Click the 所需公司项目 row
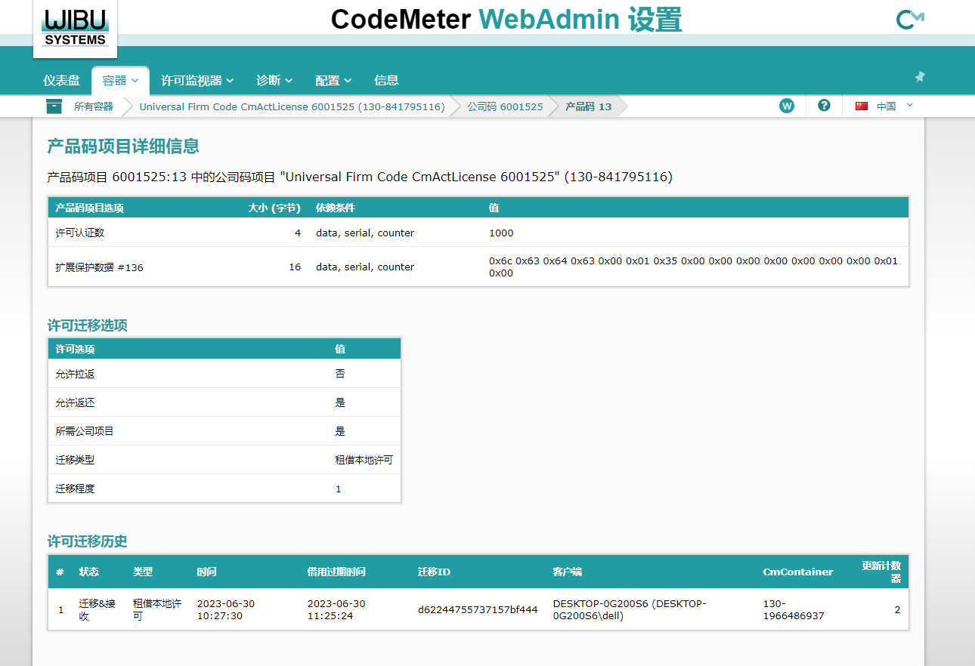Viewport: 975px width, 666px height. click(x=224, y=431)
